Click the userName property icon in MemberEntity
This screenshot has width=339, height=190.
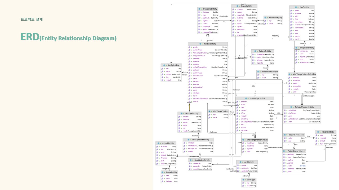[189, 59]
